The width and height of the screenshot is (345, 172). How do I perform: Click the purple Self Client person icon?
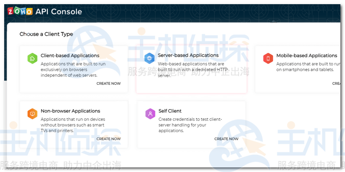point(150,114)
